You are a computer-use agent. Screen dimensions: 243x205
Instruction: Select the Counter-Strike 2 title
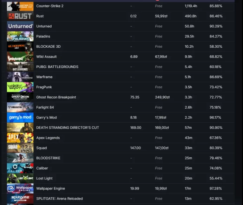coord(50,6)
